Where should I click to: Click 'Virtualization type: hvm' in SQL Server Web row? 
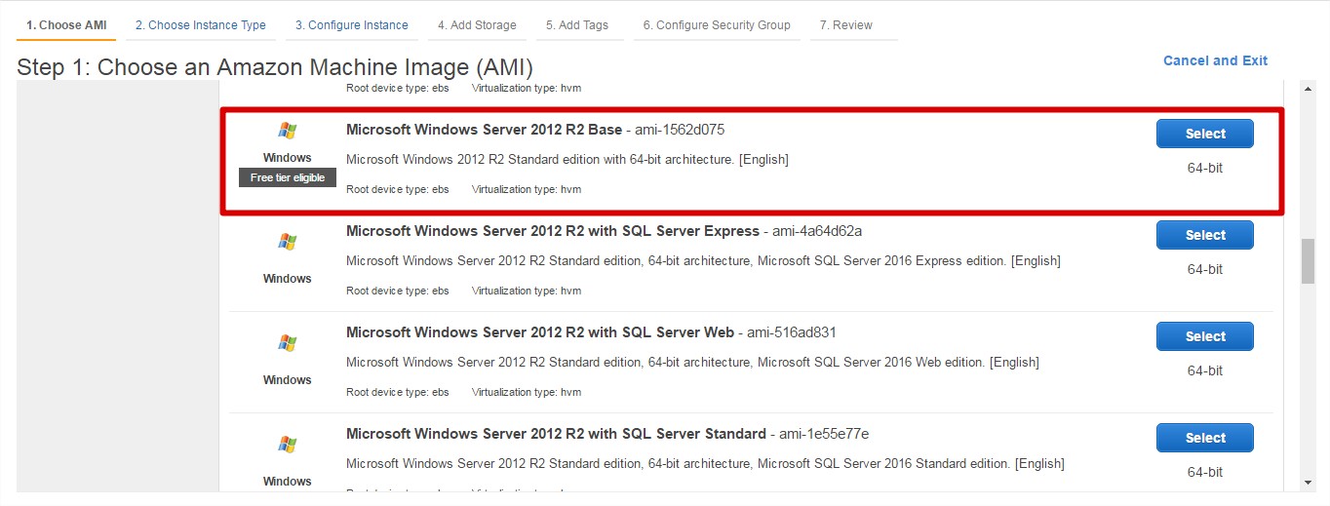527,392
